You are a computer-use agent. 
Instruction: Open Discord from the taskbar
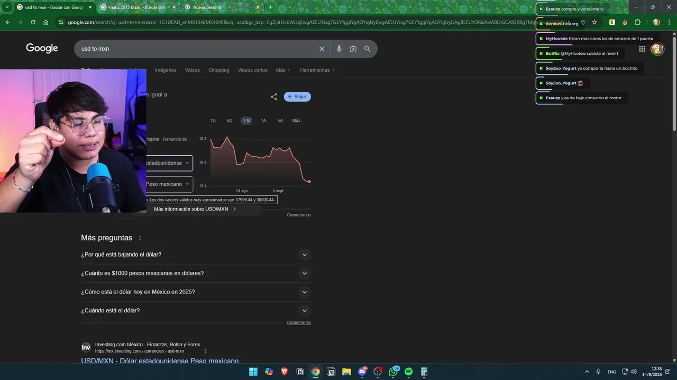point(362,372)
